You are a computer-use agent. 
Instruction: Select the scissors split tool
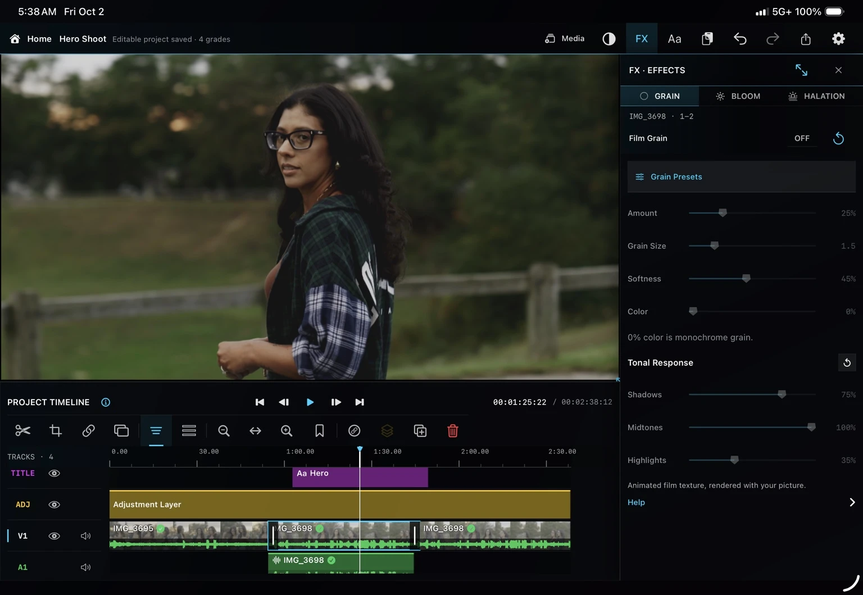22,431
